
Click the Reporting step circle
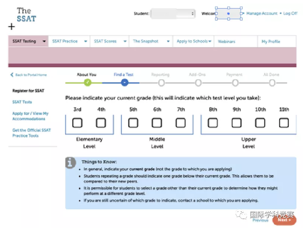[161, 82]
